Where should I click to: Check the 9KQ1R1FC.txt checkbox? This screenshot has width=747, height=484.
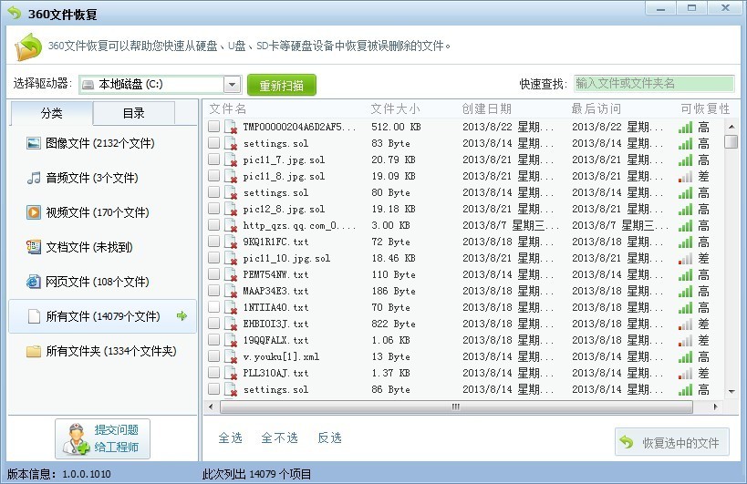point(214,241)
